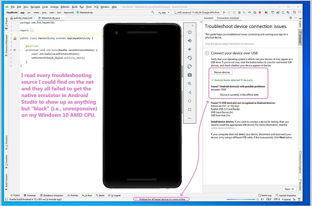Click the emulator rotate right icon
The height and width of the screenshot is (206, 312).
pos(190,66)
